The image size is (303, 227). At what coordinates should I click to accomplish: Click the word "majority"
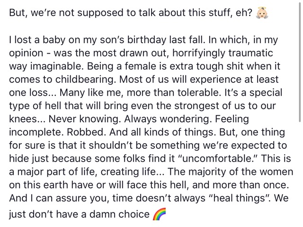[206, 172]
